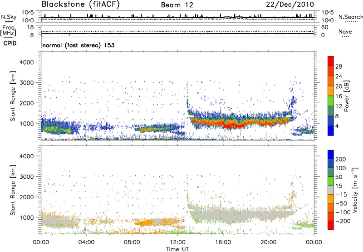Click the velocity colorbar value "-200"
Image resolution: width=363 pixels, height=252 pixels.
(342, 221)
